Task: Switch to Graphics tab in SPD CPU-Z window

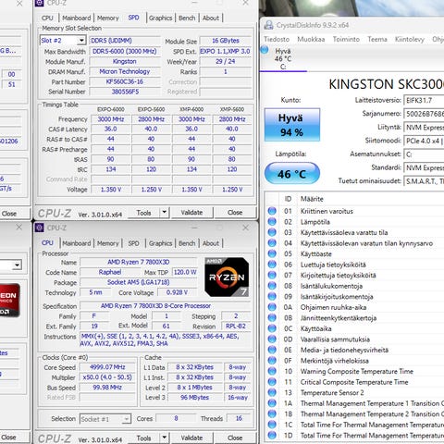Action: coord(160,18)
